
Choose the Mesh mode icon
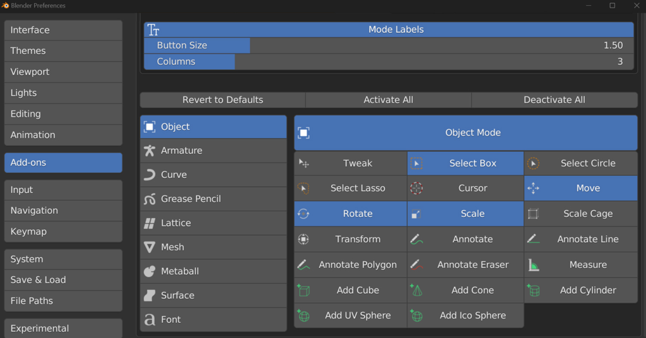[150, 247]
